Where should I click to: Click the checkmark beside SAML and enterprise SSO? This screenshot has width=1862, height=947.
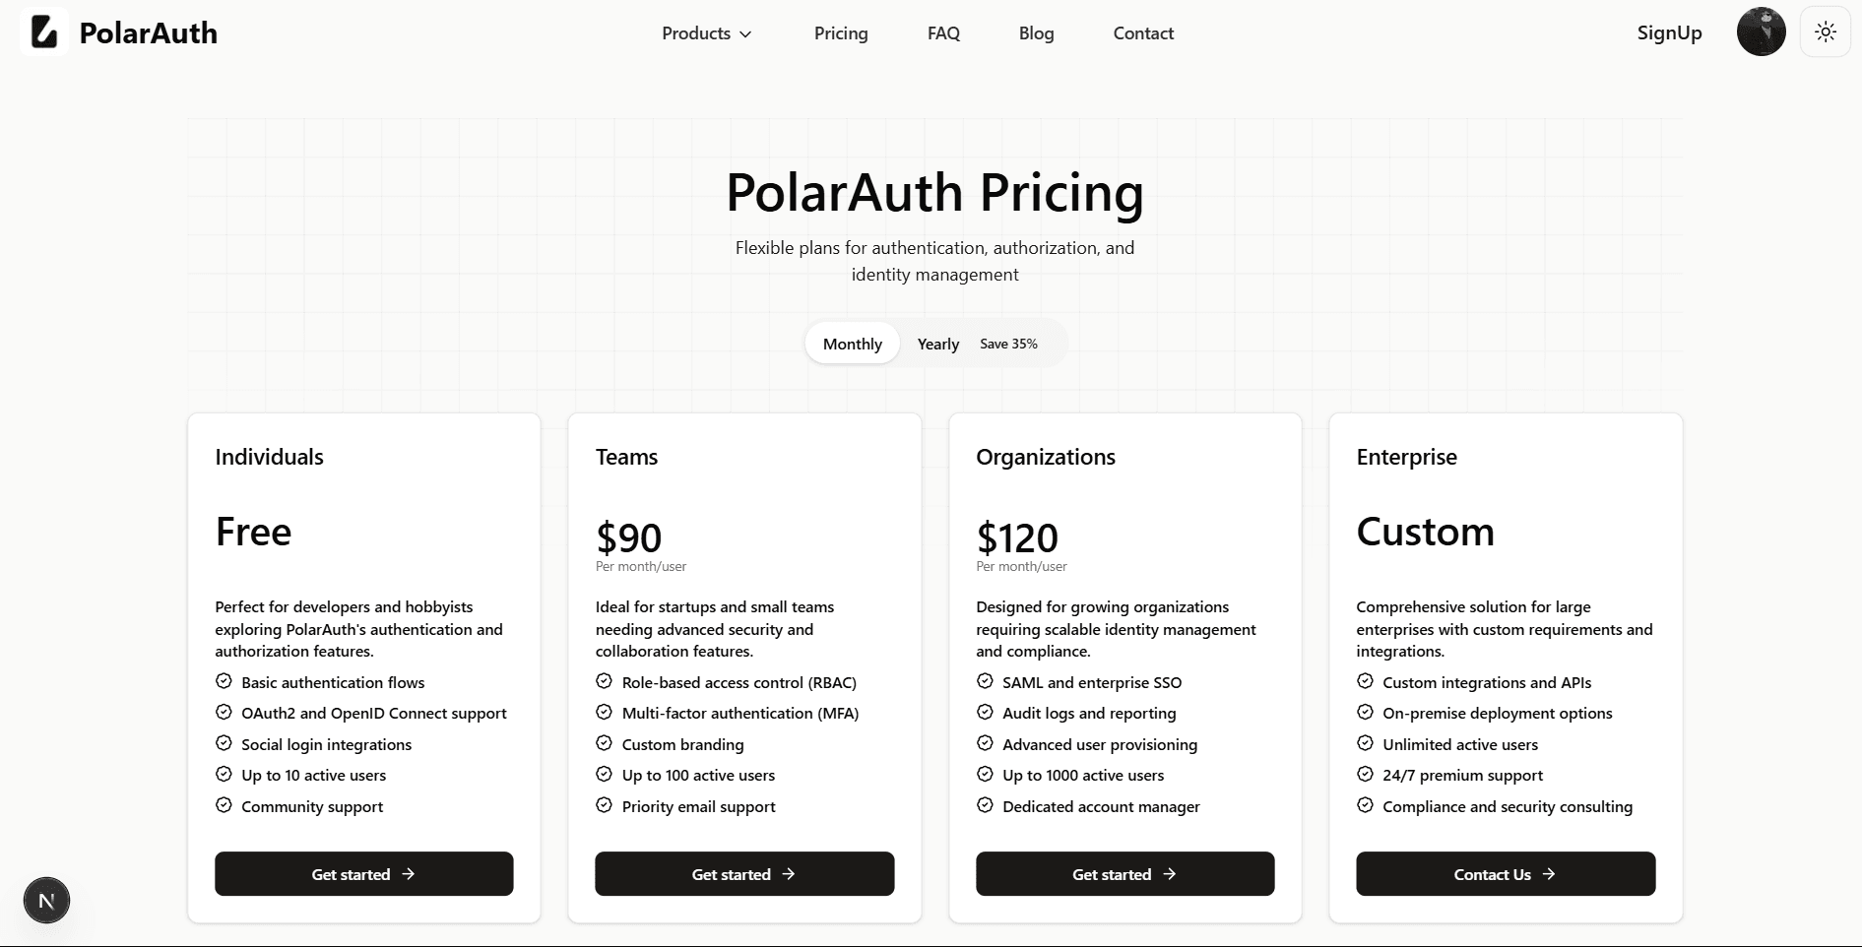pyautogui.click(x=985, y=681)
